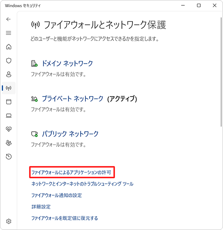The height and width of the screenshot is (230, 223).
Task: Close the Windows セキュリティ window
Action: (215, 5)
